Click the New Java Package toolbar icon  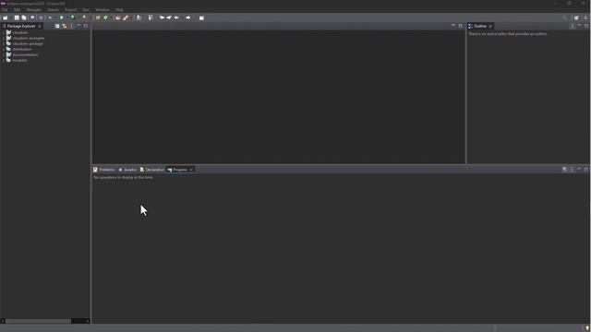[98, 18]
